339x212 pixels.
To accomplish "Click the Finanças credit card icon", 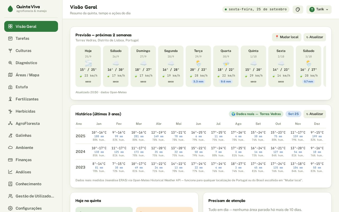I will 10,160.
